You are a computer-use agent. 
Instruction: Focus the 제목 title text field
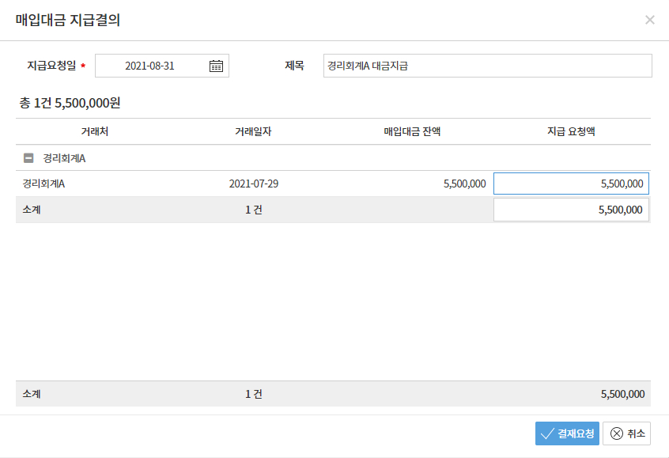click(487, 66)
